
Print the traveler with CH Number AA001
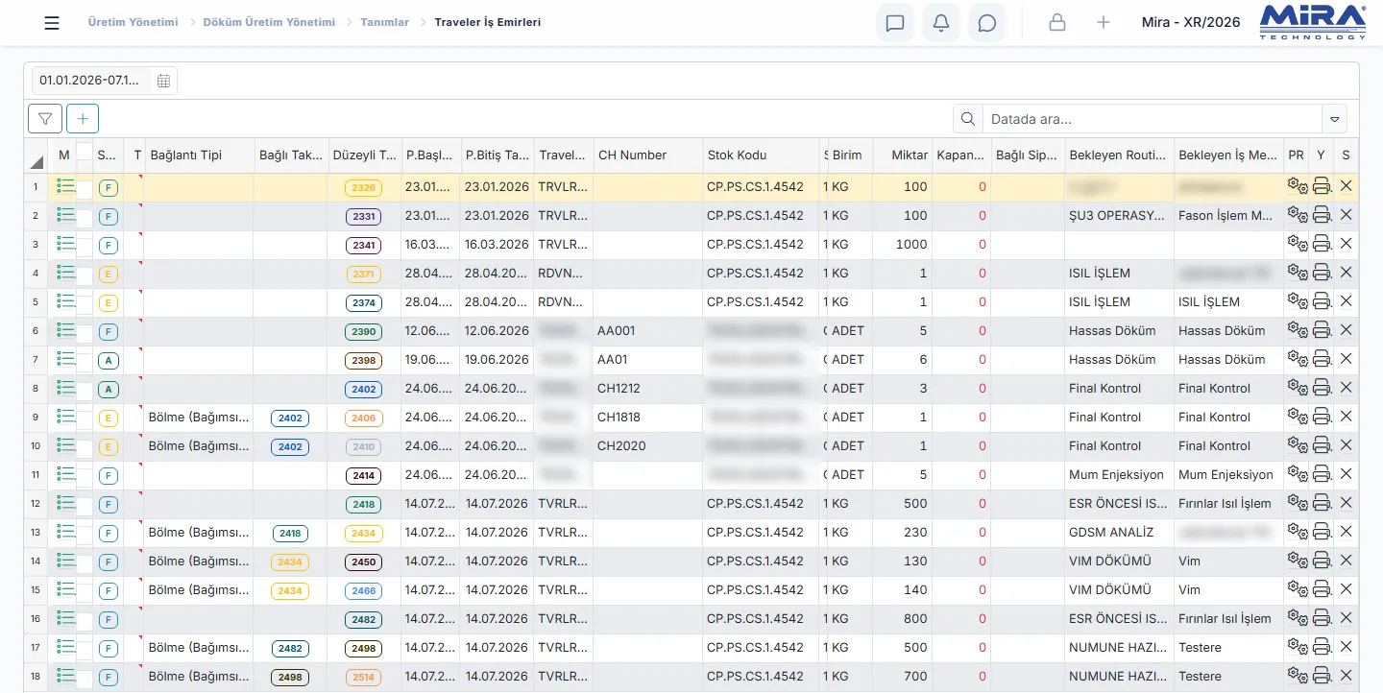(1322, 331)
